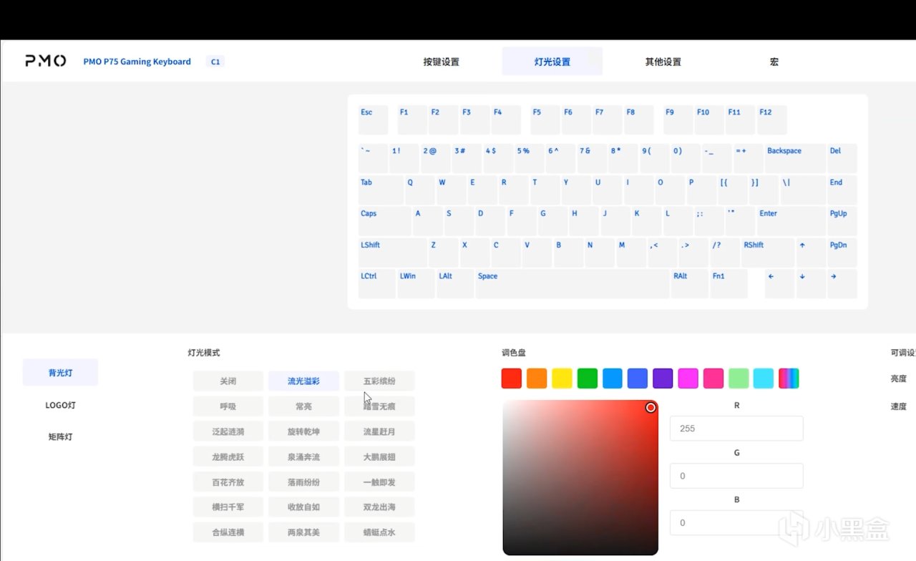Select LOGO灯 in the left sidebar

61,405
